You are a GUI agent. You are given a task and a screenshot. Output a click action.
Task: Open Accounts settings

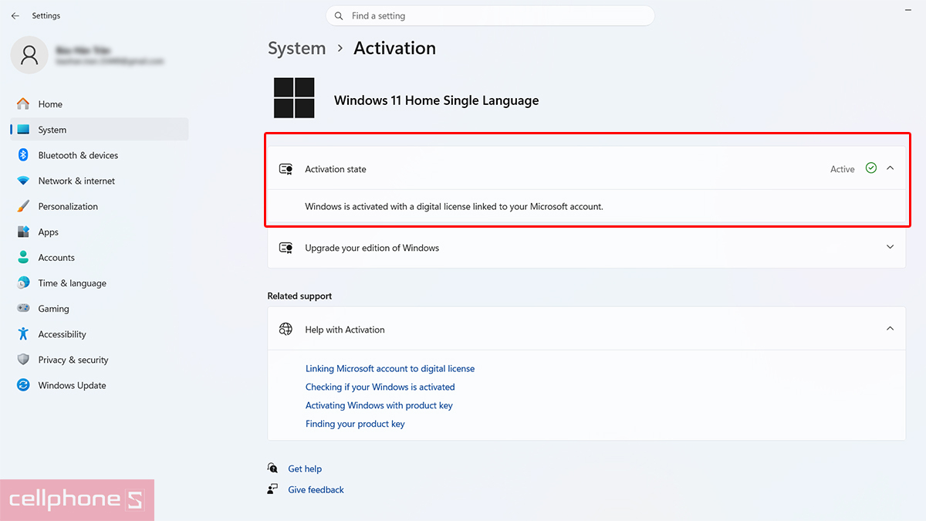point(99,257)
